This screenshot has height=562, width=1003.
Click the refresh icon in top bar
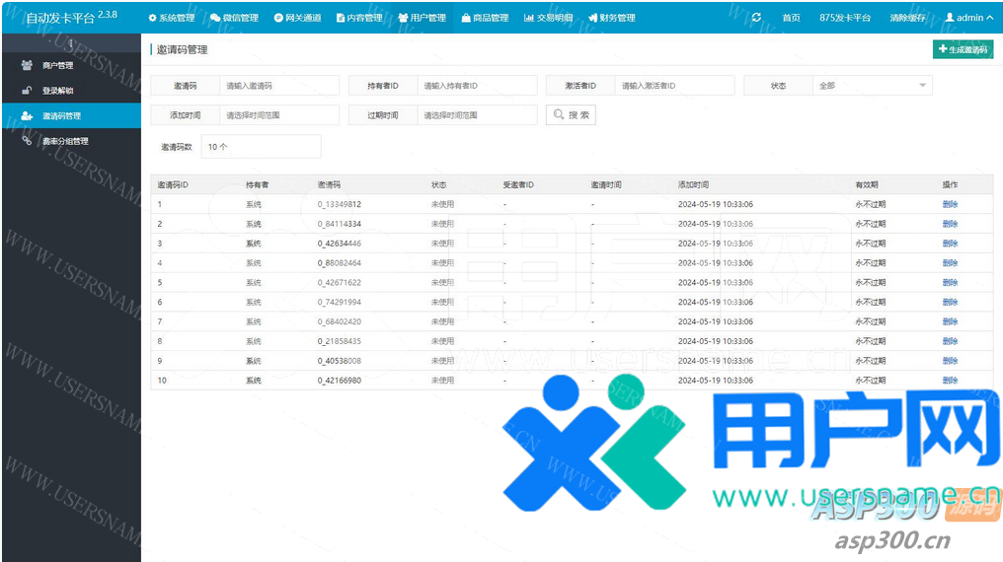point(757,17)
